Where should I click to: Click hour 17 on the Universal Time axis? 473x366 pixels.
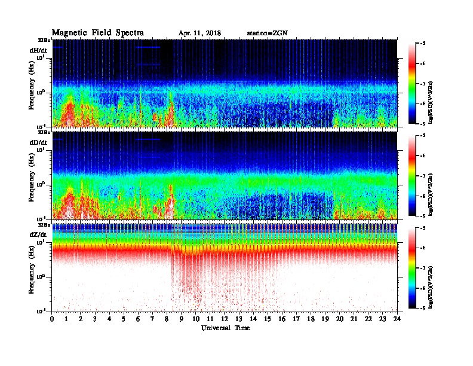(x=296, y=319)
